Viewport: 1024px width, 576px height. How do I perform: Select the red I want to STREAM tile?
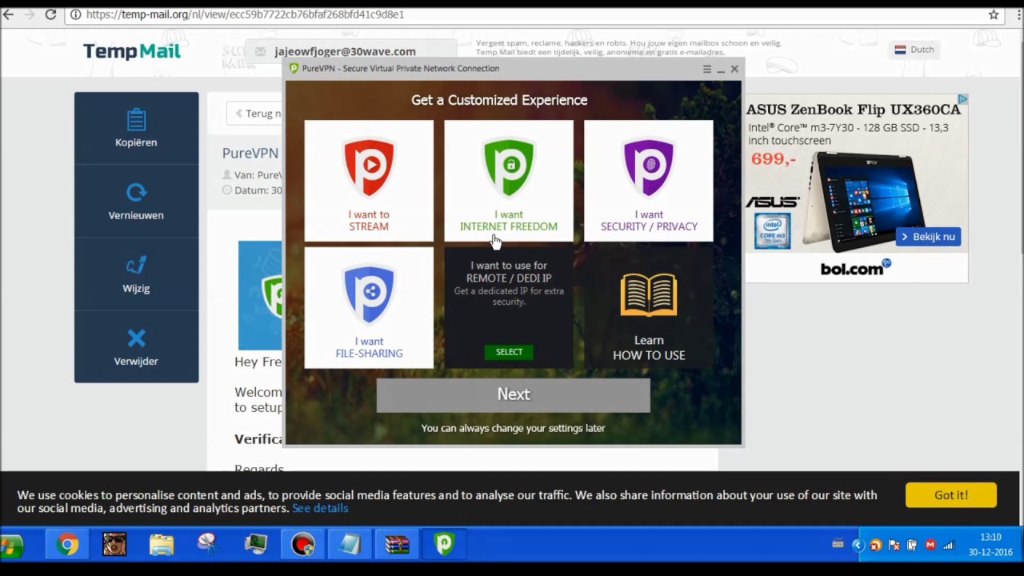pos(369,181)
